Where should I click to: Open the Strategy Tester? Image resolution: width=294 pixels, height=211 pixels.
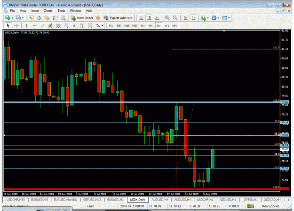[x=63, y=18]
